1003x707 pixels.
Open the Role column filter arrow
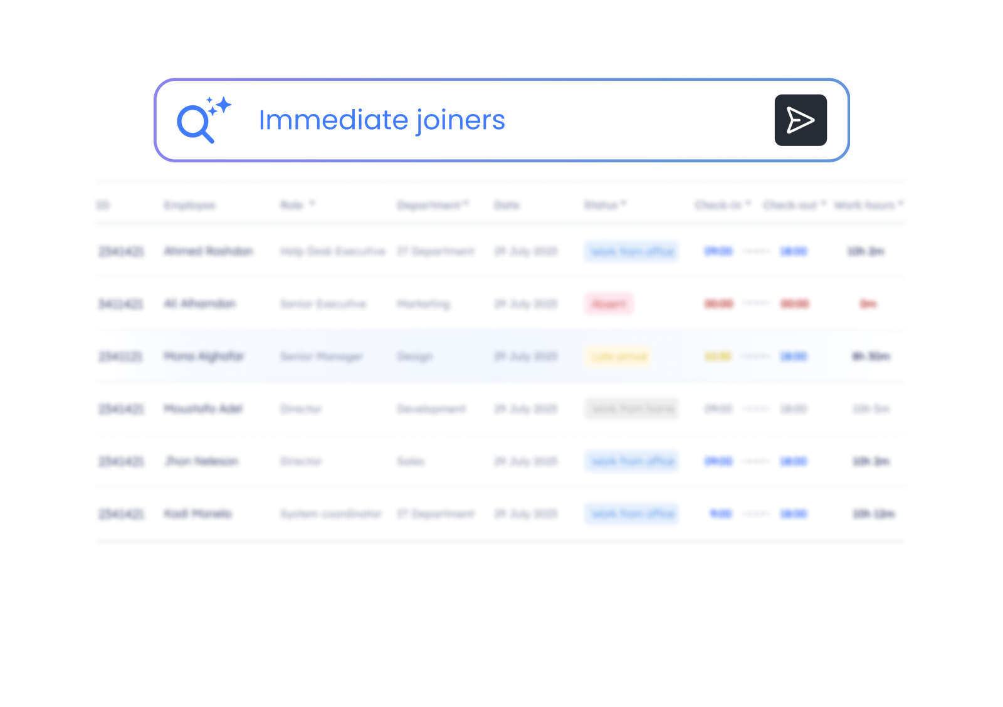[x=312, y=204]
